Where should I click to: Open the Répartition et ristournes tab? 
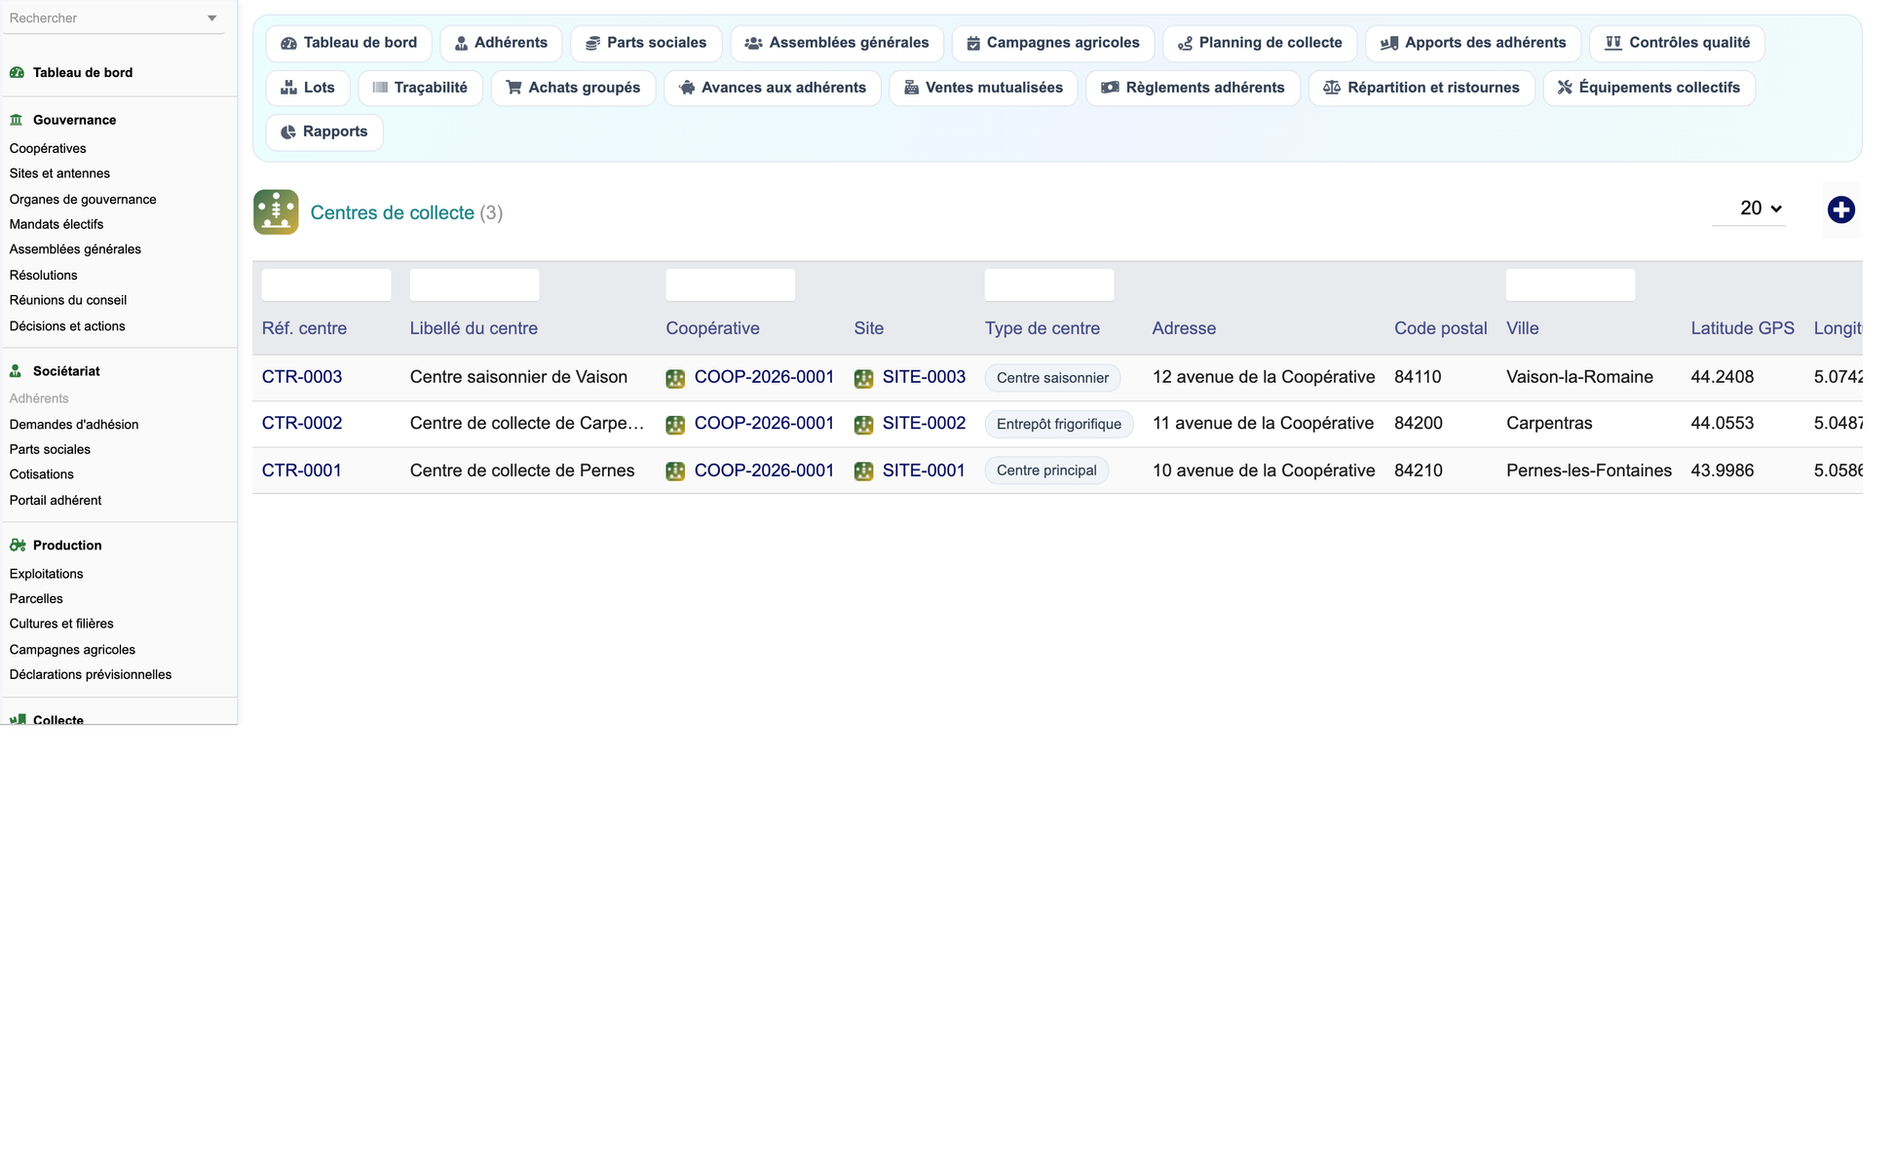(1422, 88)
